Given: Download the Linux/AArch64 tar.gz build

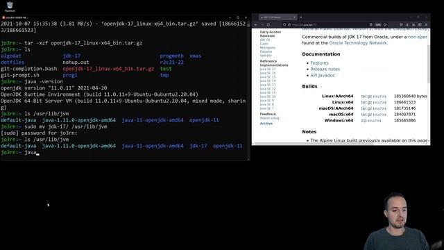Looking at the screenshot, I should (x=366, y=97).
